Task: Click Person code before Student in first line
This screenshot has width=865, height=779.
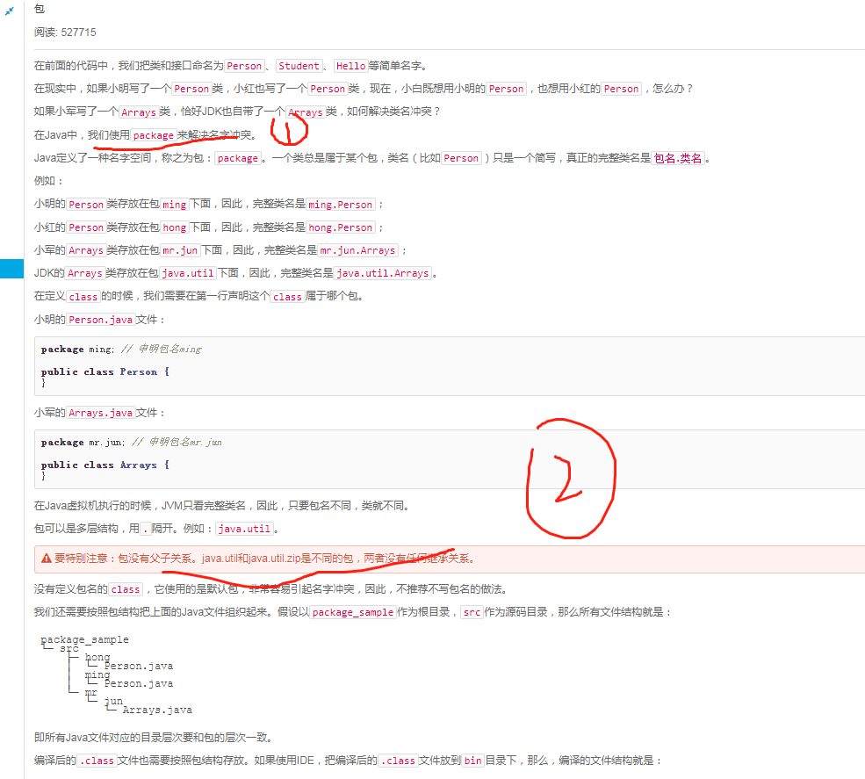Action: point(244,66)
